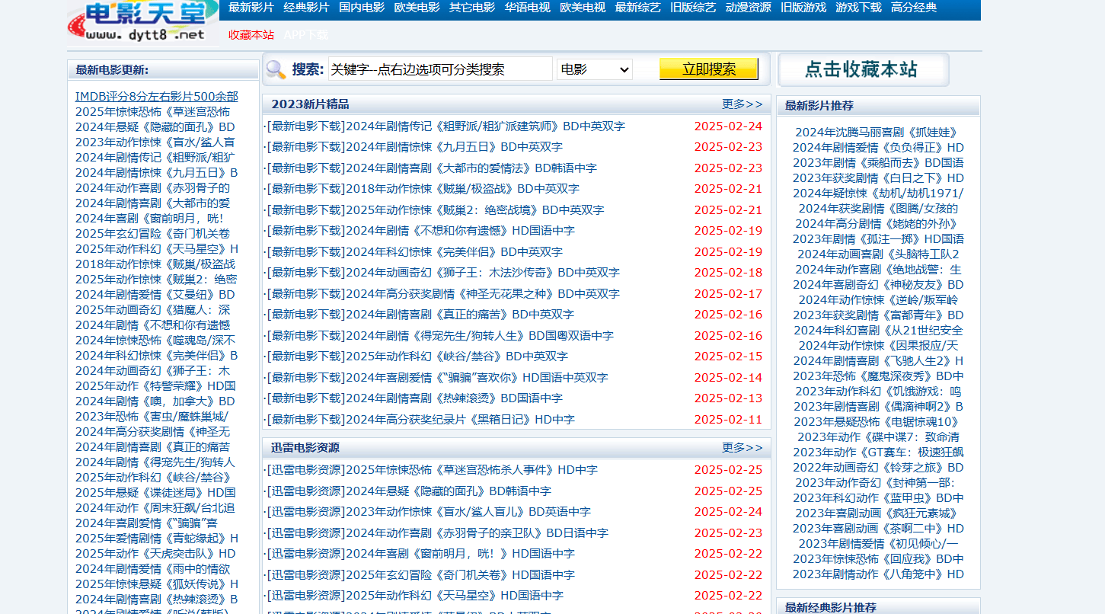Open 旧版综艺 menu item
The image size is (1105, 614).
coord(693,8)
